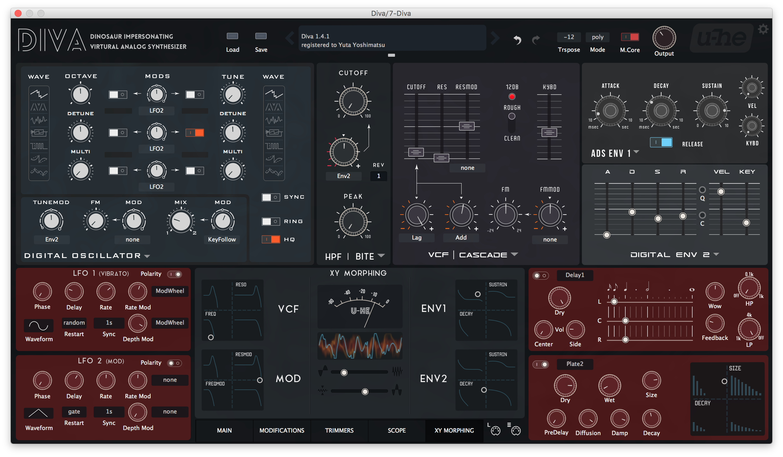This screenshot has height=457, width=783.
Task: Open the Plate2 effect selector
Action: [x=575, y=364]
